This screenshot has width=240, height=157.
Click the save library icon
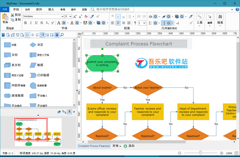pos(18,35)
